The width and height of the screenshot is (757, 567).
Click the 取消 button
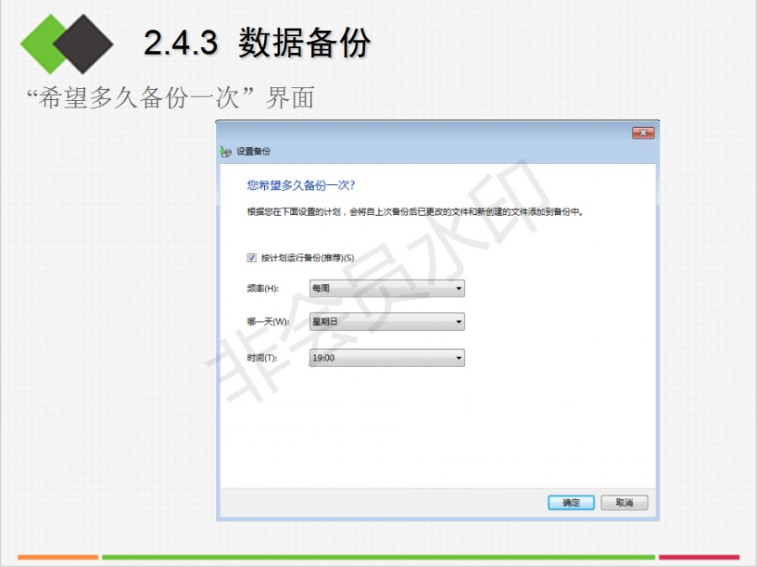(x=624, y=502)
